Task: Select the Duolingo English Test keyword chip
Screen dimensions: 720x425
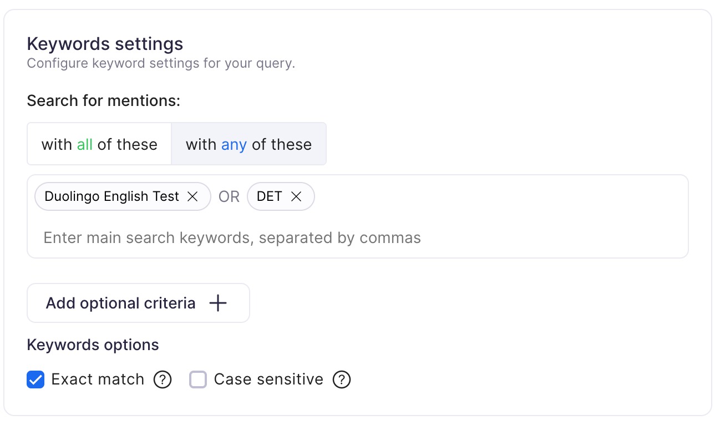Action: pyautogui.click(x=111, y=196)
